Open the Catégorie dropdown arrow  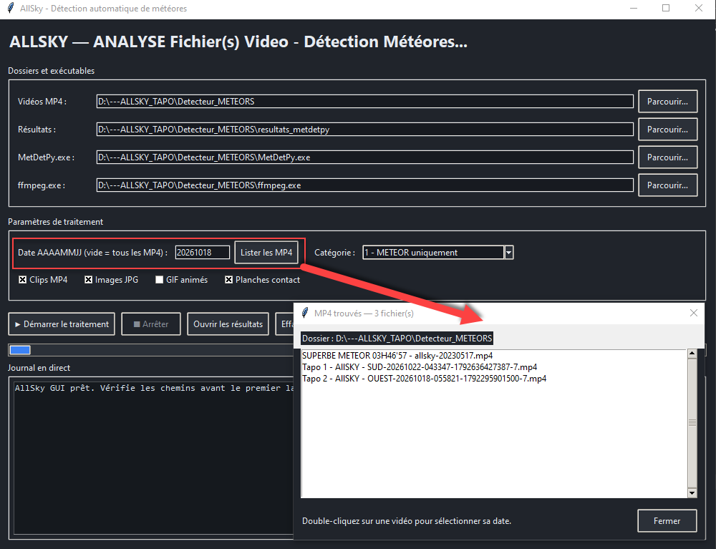pyautogui.click(x=508, y=253)
